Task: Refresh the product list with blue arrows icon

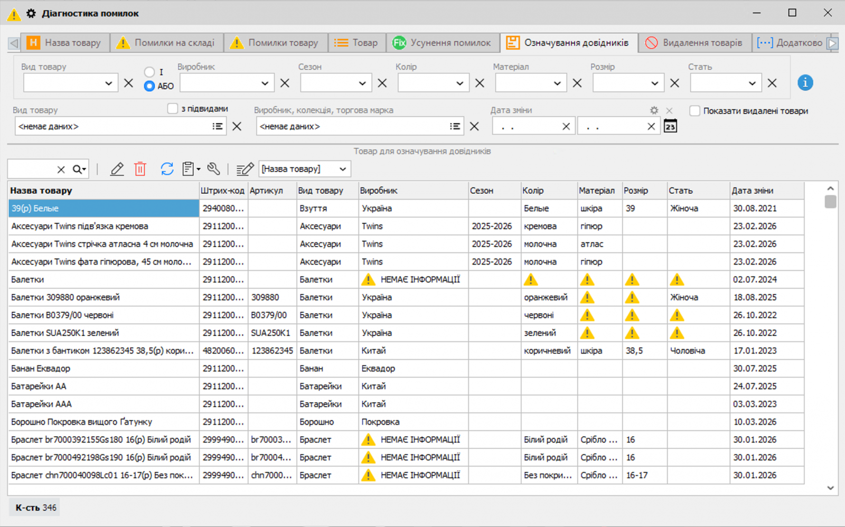Action: pos(167,169)
